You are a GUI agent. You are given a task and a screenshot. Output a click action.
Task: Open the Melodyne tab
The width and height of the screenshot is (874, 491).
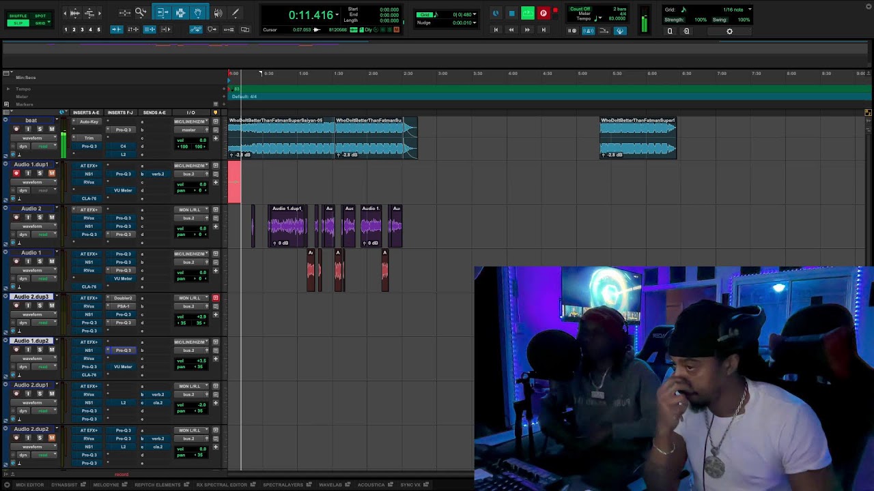(x=106, y=485)
